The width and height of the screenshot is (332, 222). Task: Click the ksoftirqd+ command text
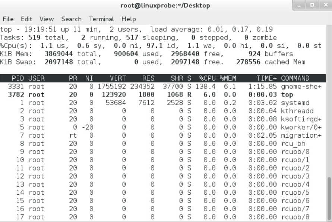pos(301,119)
